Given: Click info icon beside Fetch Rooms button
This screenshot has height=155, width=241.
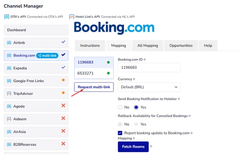Looking at the screenshot, I should [151, 146].
